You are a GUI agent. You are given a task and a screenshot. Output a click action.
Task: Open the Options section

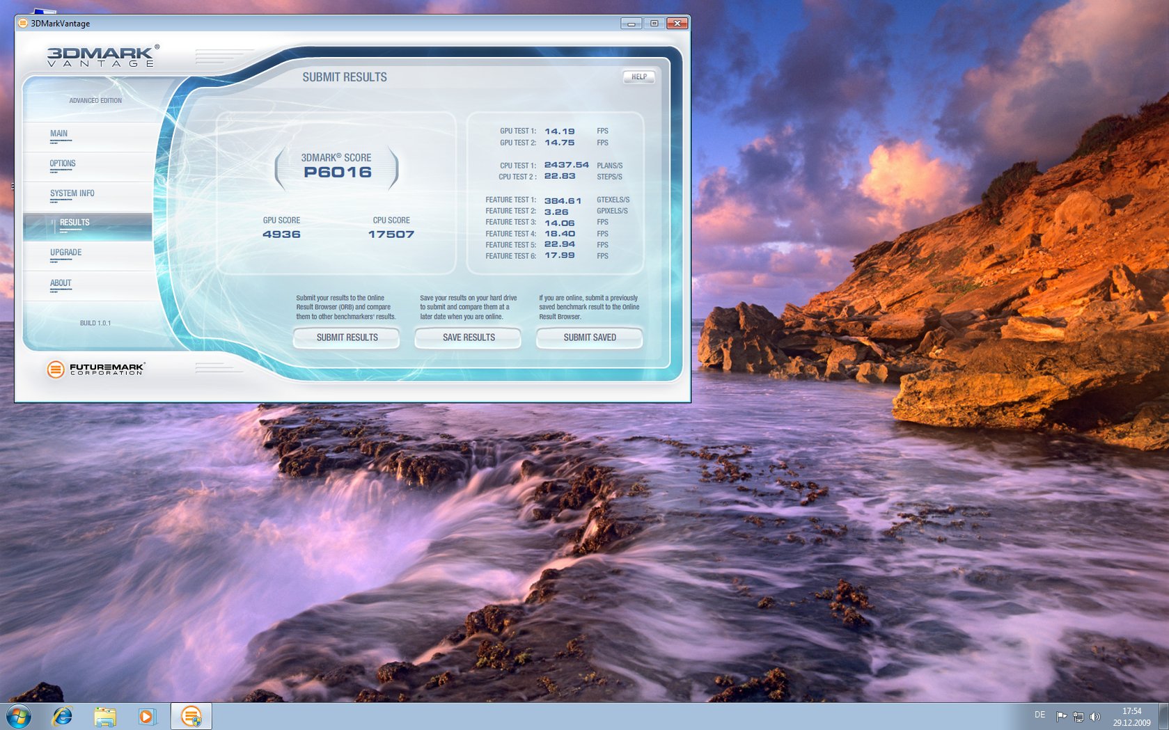tap(63, 164)
